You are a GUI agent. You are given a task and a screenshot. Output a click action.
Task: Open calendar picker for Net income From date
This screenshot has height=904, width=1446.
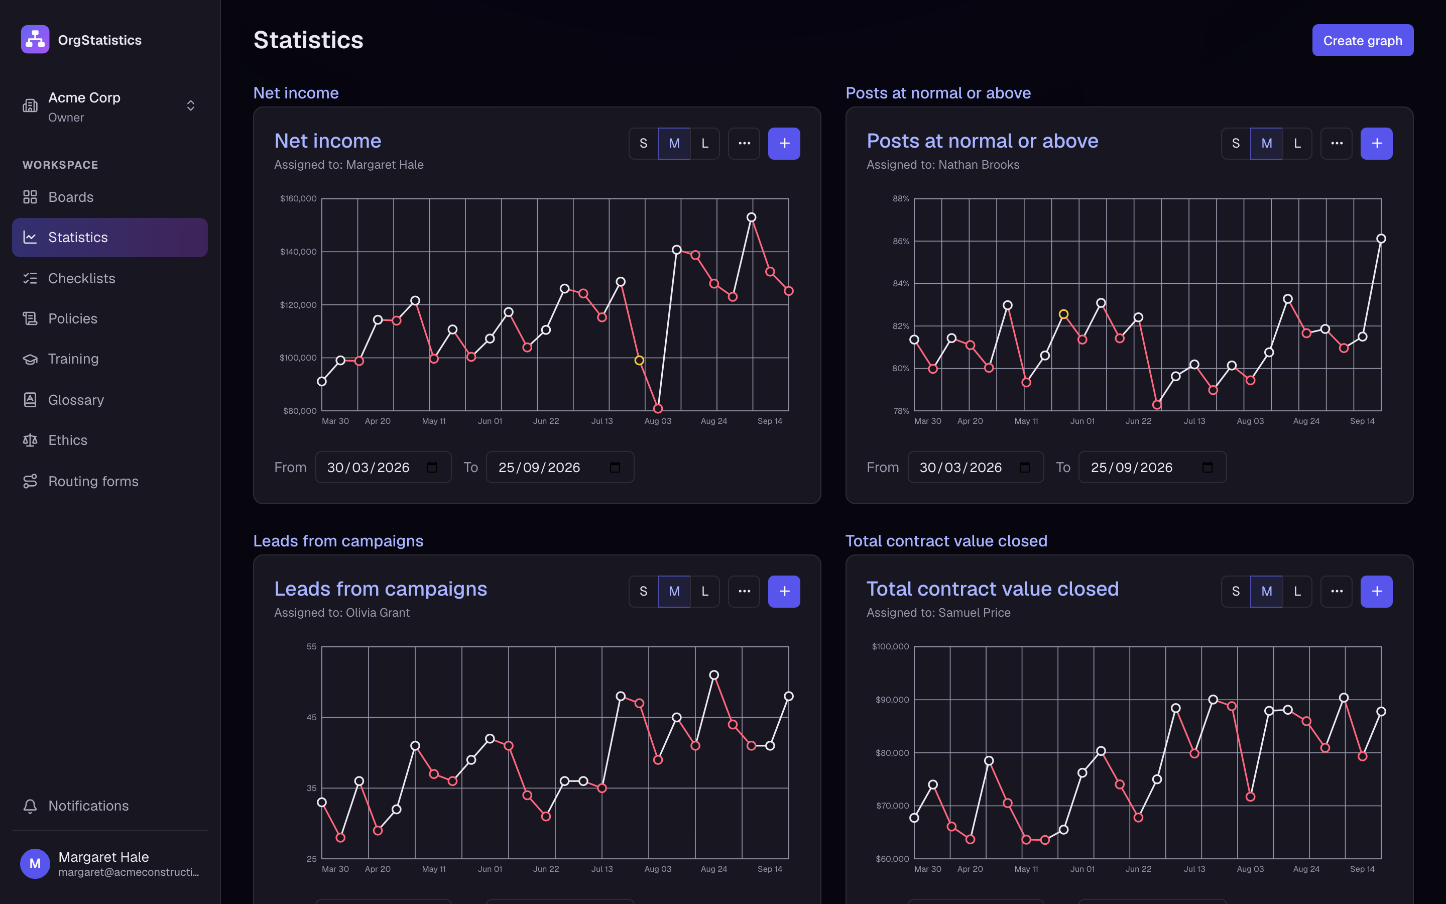tap(432, 468)
